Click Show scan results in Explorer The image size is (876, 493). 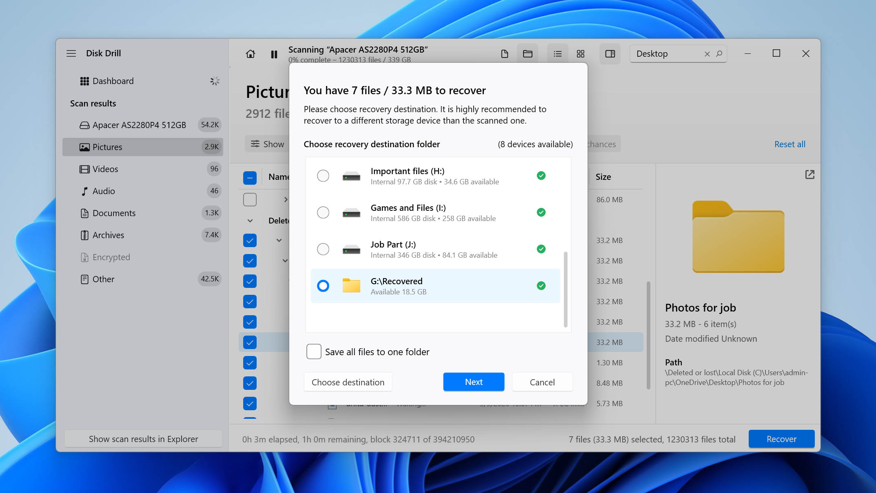[143, 439]
